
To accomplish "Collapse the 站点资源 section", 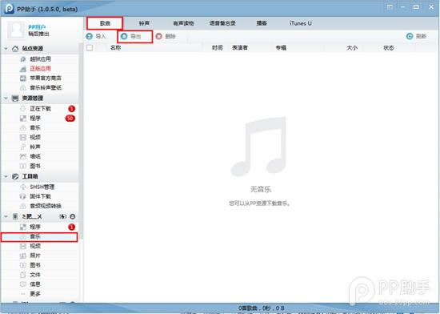I will pyautogui.click(x=6, y=49).
